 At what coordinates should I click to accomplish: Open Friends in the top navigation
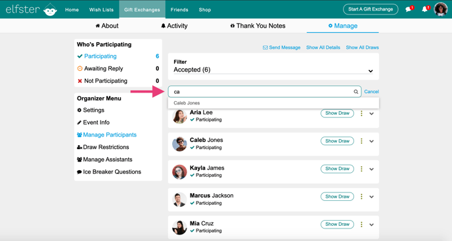[x=179, y=9]
